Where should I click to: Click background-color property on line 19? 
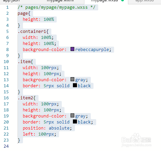click(x=45, y=116)
